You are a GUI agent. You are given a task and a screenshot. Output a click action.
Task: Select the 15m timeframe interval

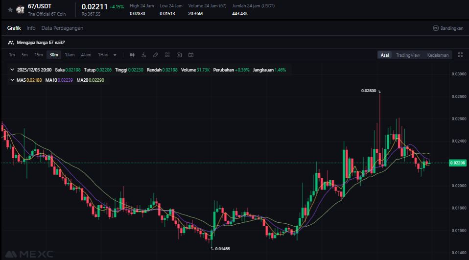[39, 55]
